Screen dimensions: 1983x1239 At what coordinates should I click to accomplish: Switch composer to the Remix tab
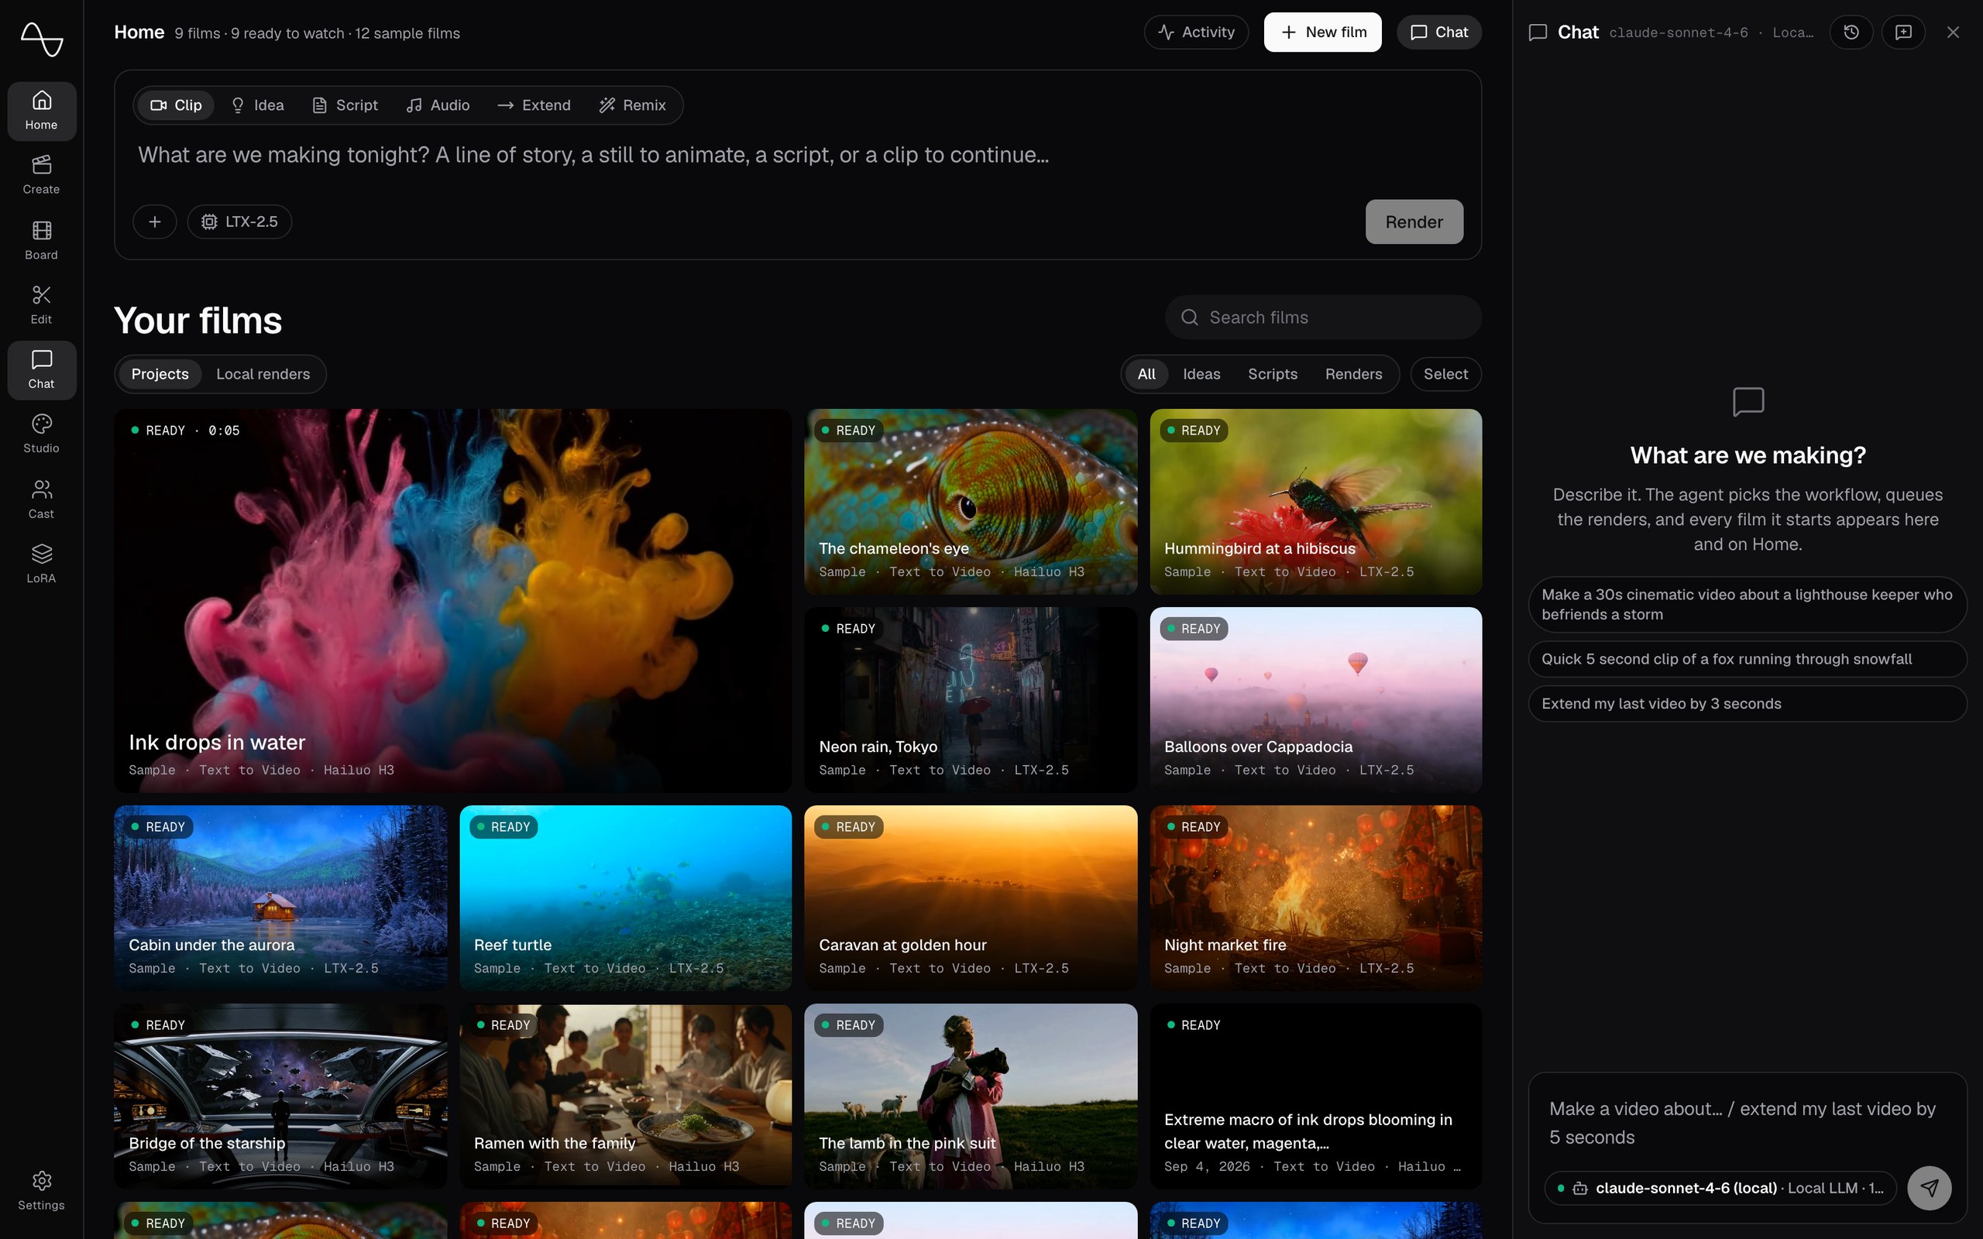(x=632, y=105)
